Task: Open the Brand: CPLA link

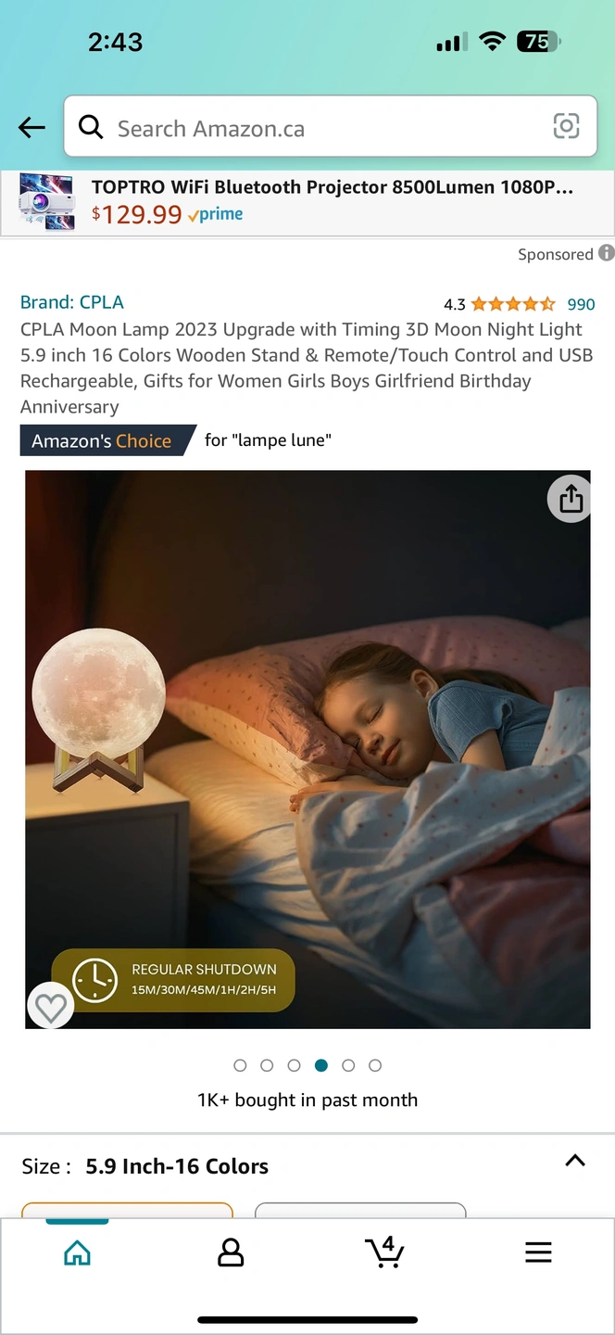Action: click(x=72, y=302)
